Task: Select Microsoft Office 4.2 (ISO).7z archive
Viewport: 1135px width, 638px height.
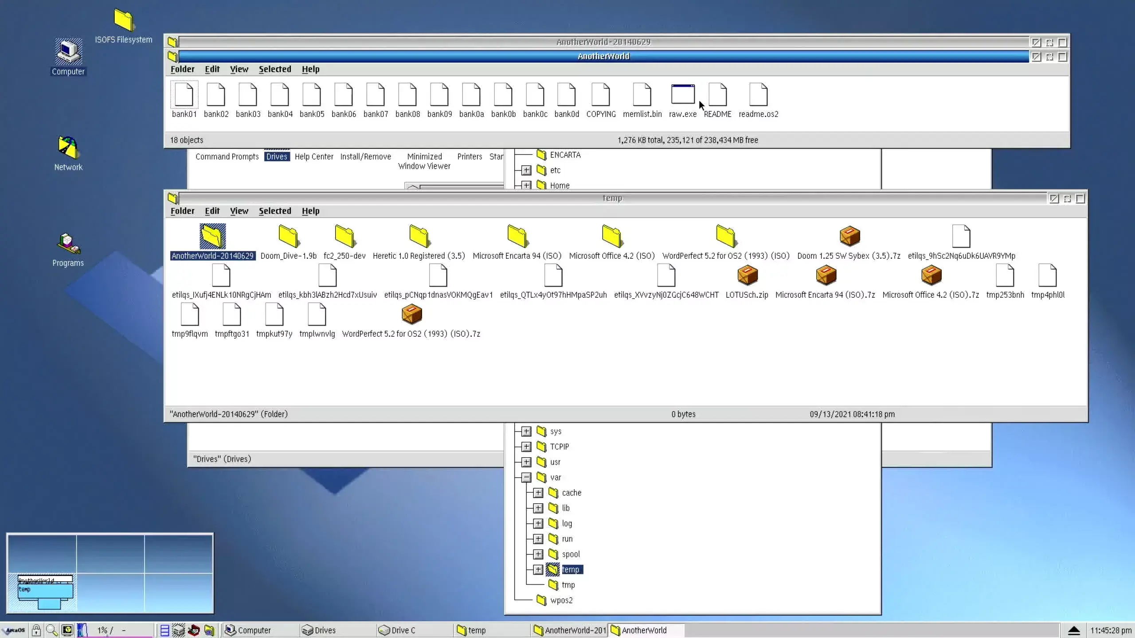Action: click(x=931, y=276)
